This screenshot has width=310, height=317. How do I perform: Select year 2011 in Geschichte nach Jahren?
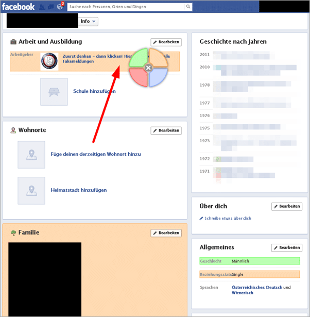click(x=205, y=55)
